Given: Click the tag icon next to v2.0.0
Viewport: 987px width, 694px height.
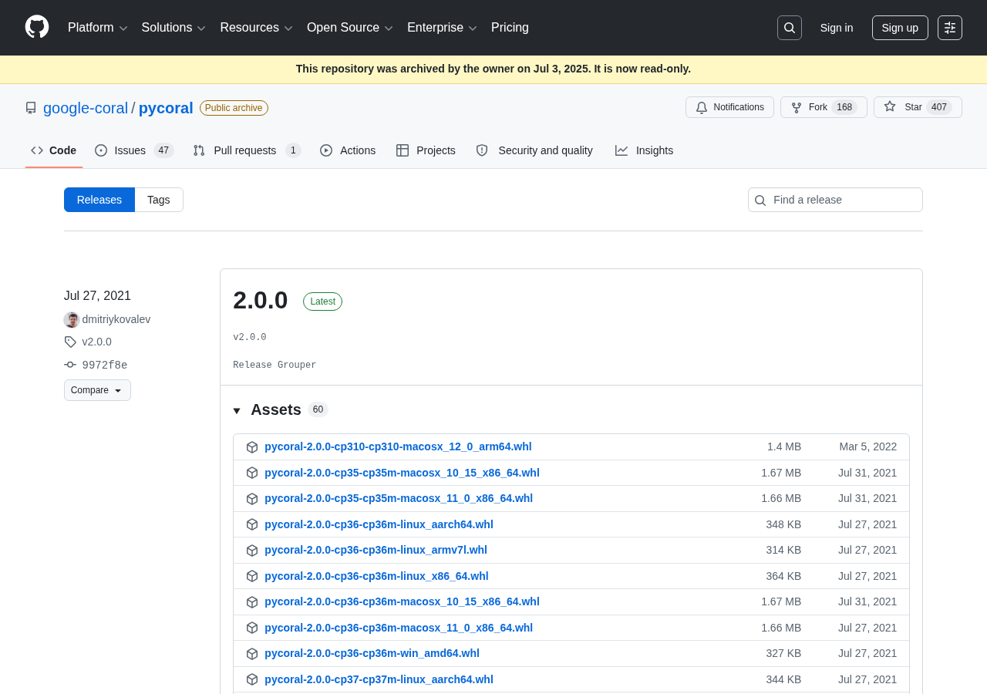Looking at the screenshot, I should click(x=70, y=342).
